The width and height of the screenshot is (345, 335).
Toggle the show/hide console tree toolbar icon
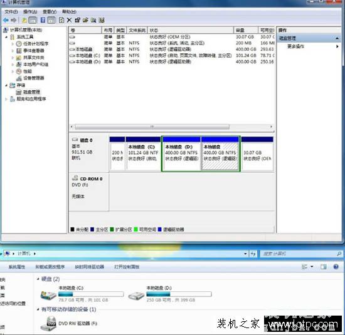click(33, 21)
